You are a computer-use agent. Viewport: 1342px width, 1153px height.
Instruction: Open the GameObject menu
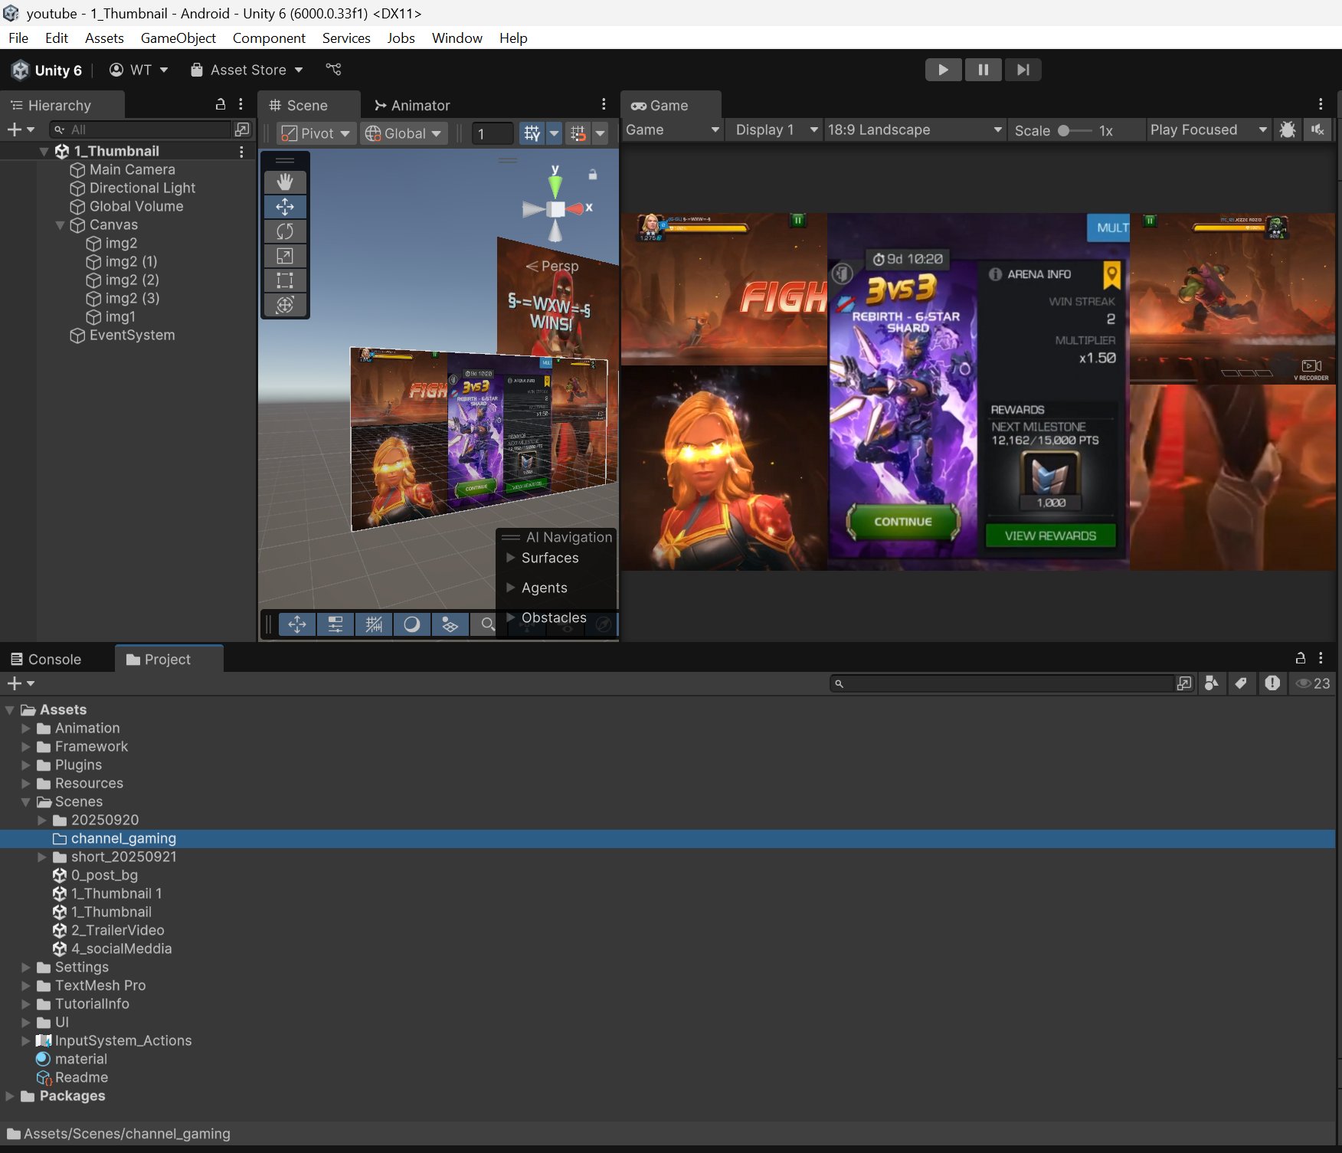coord(178,38)
